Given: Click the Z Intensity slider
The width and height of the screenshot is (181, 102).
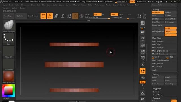Looking at the screenshot, I should [x=122, y=18].
